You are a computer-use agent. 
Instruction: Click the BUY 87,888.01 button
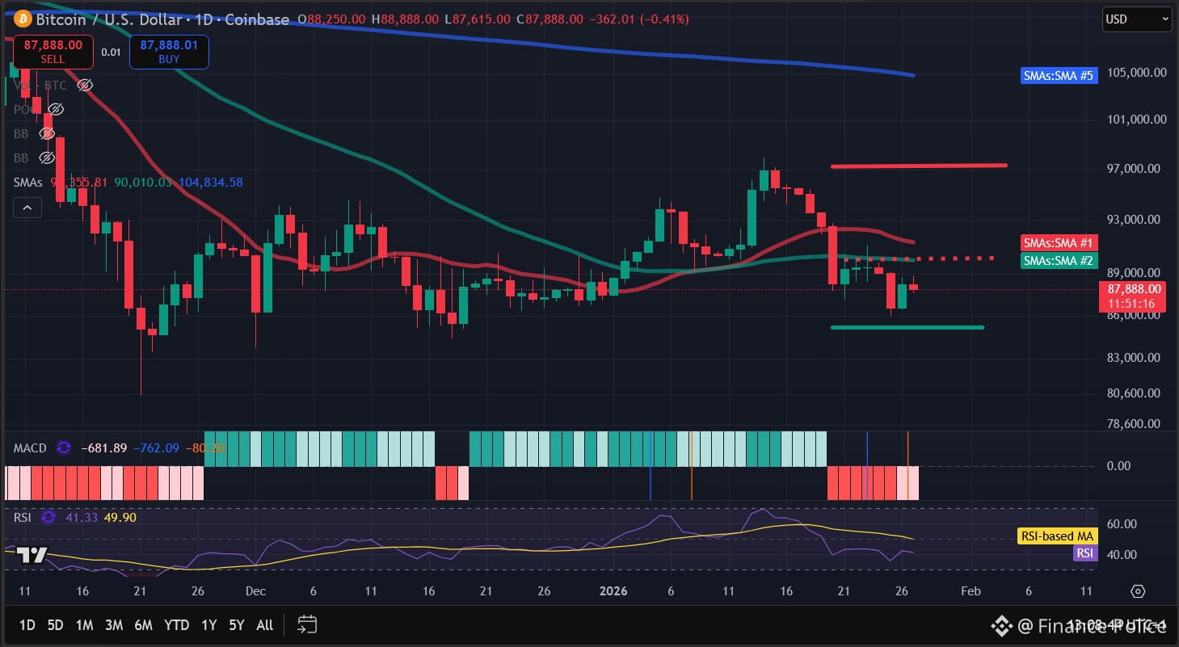point(169,51)
